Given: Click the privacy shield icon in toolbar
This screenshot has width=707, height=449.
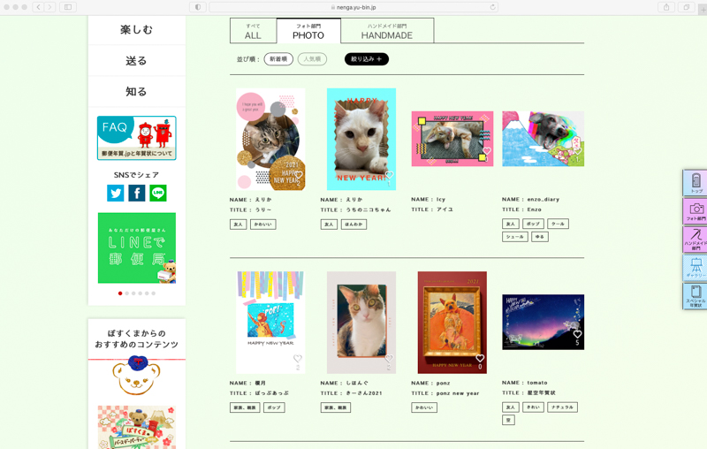Looking at the screenshot, I should point(197,7).
